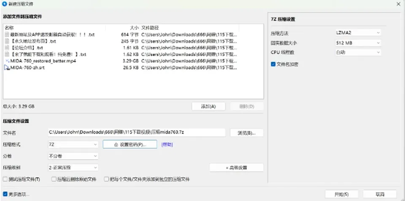Click the [帮助] link

[167, 145]
